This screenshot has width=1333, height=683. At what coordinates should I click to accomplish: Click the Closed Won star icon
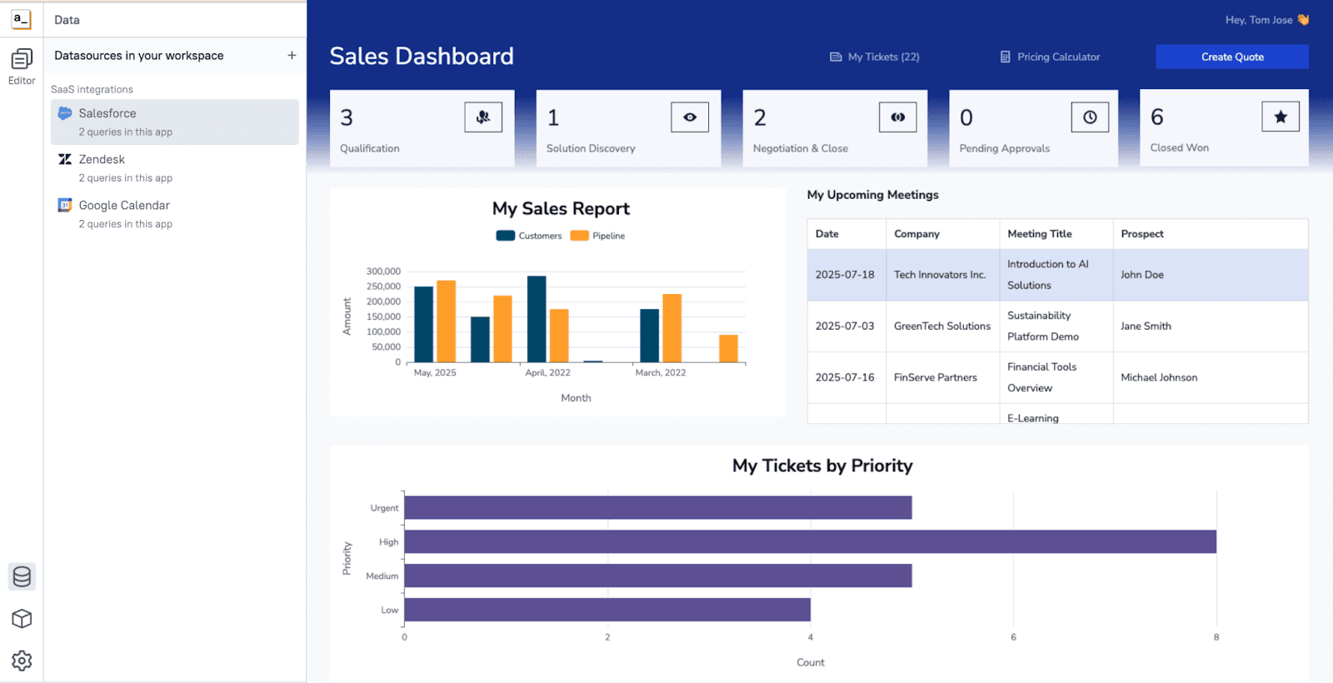point(1281,117)
